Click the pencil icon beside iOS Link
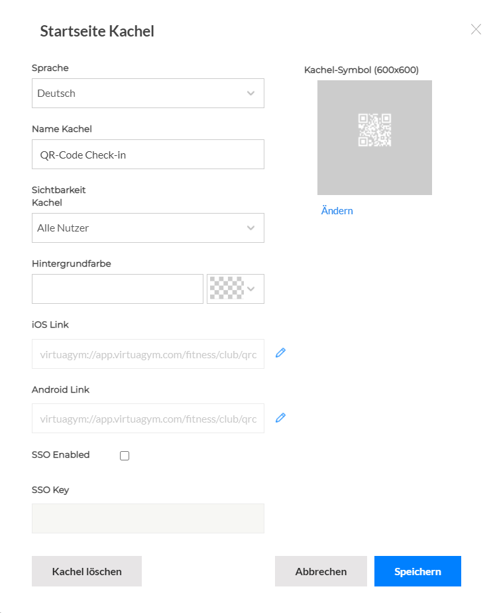The height and width of the screenshot is (613, 497). 280,352
